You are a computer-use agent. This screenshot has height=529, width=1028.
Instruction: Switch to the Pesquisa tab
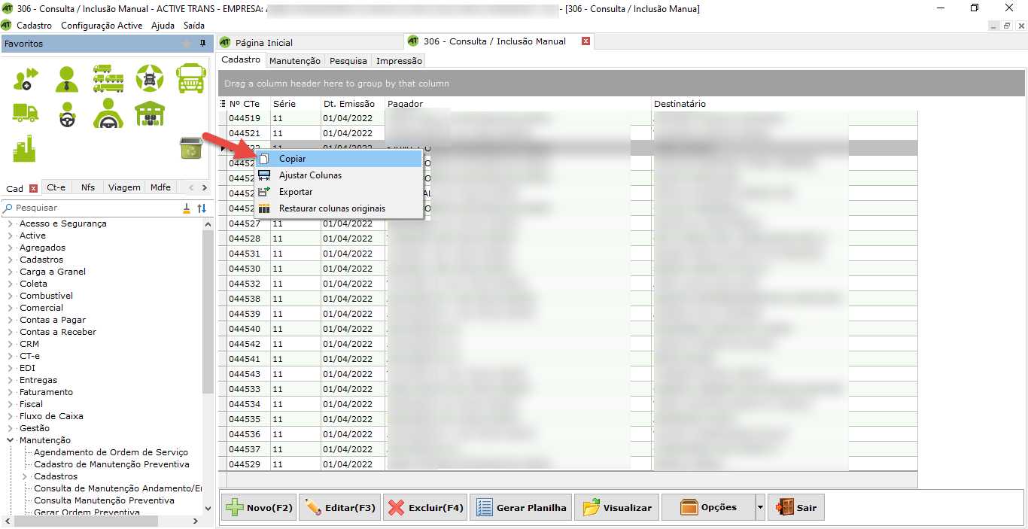(x=348, y=61)
